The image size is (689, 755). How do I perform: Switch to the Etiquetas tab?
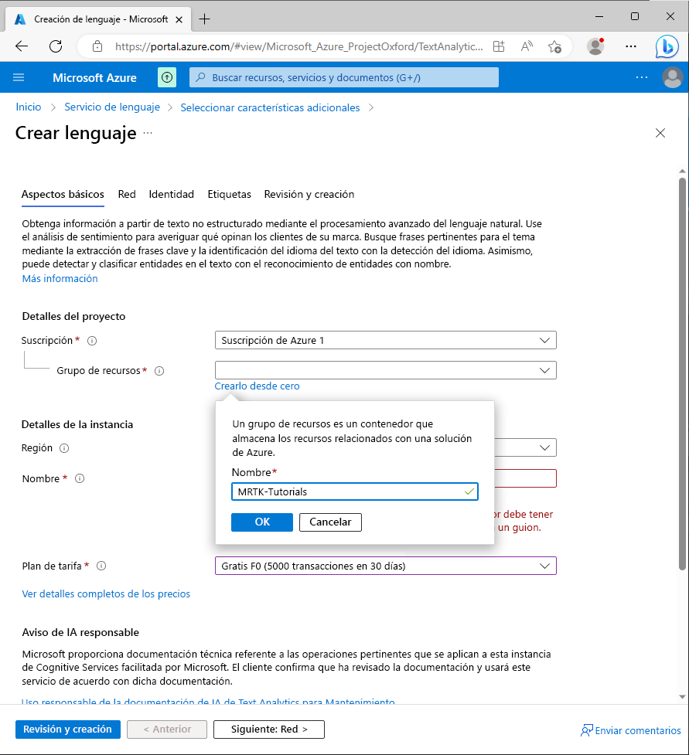(230, 195)
